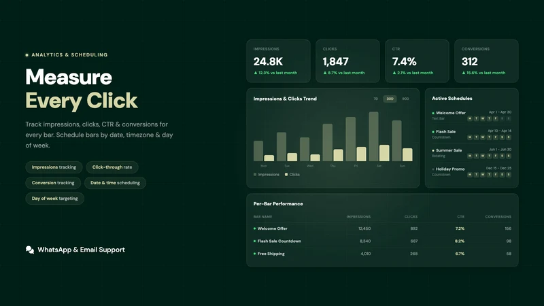The image size is (544, 306).
Task: Click the green status dot beside Welcome Offer schedule
Action: [433, 113]
